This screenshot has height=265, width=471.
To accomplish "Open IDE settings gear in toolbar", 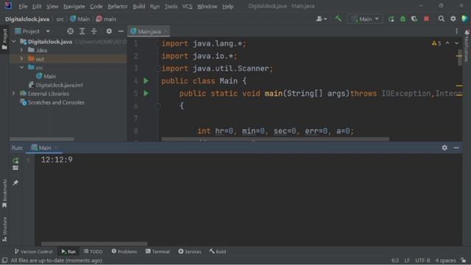I will click(453, 19).
